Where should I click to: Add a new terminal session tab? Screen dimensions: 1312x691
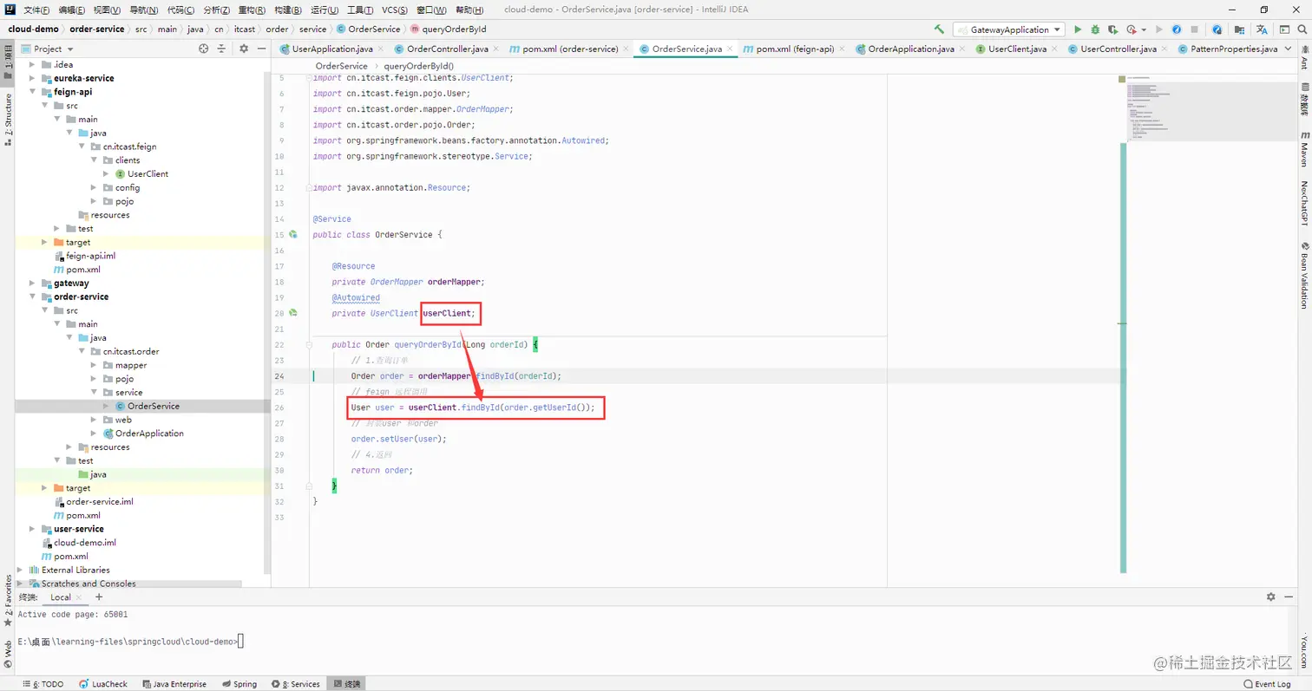[99, 596]
